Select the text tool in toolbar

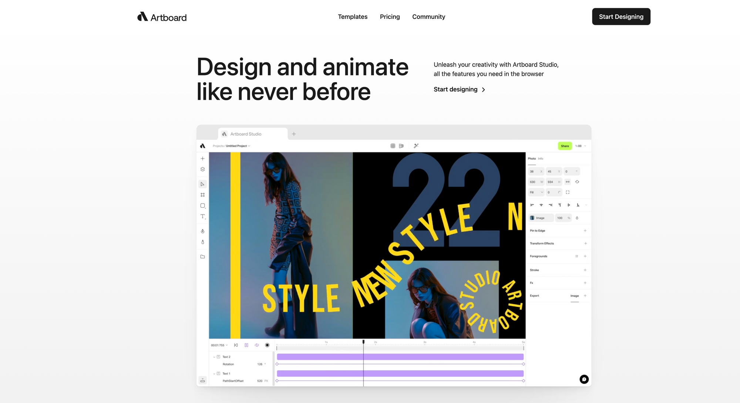coord(202,216)
